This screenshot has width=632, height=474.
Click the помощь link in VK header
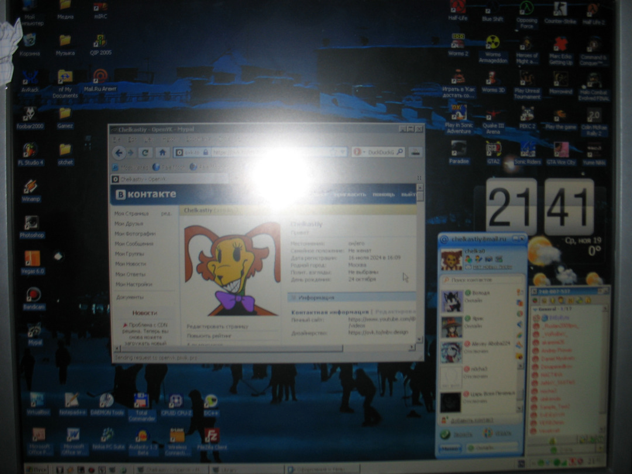(383, 194)
